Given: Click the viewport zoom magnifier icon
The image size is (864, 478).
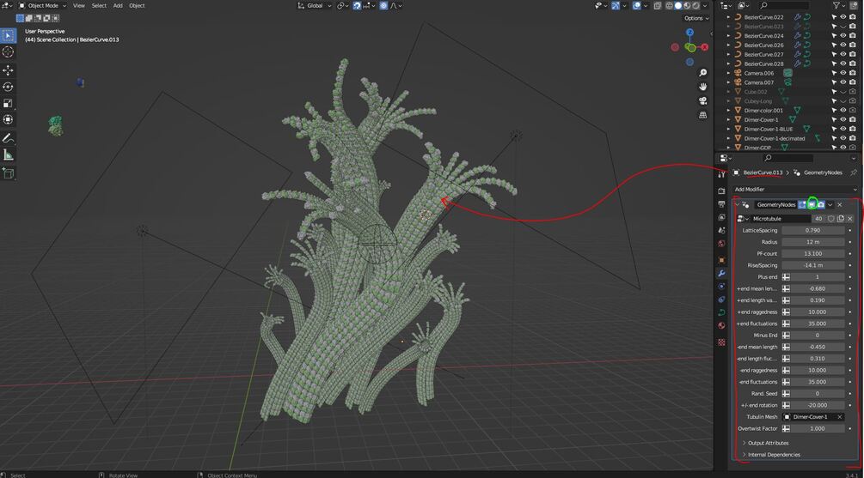Looking at the screenshot, I should (x=703, y=73).
